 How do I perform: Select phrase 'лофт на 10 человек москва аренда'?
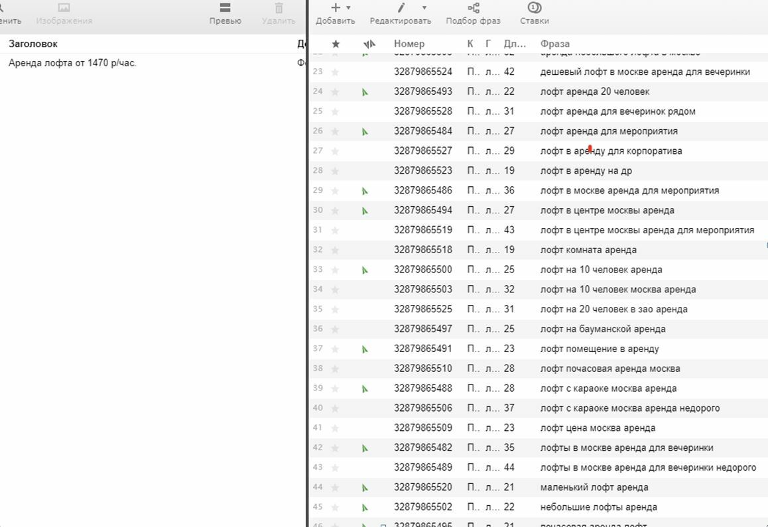click(x=618, y=290)
